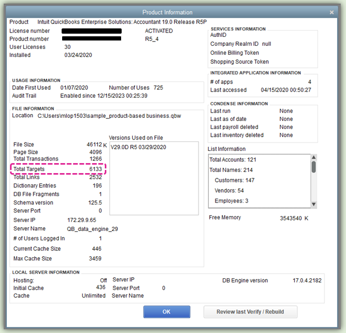Click the Last run None value
This screenshot has width=346, height=333.
pos(286,111)
